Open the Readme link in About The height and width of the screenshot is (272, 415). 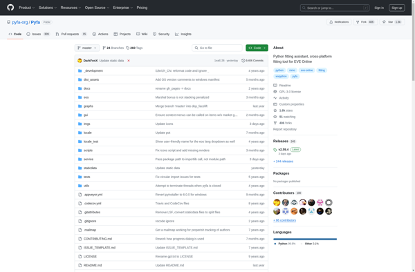tap(282, 86)
